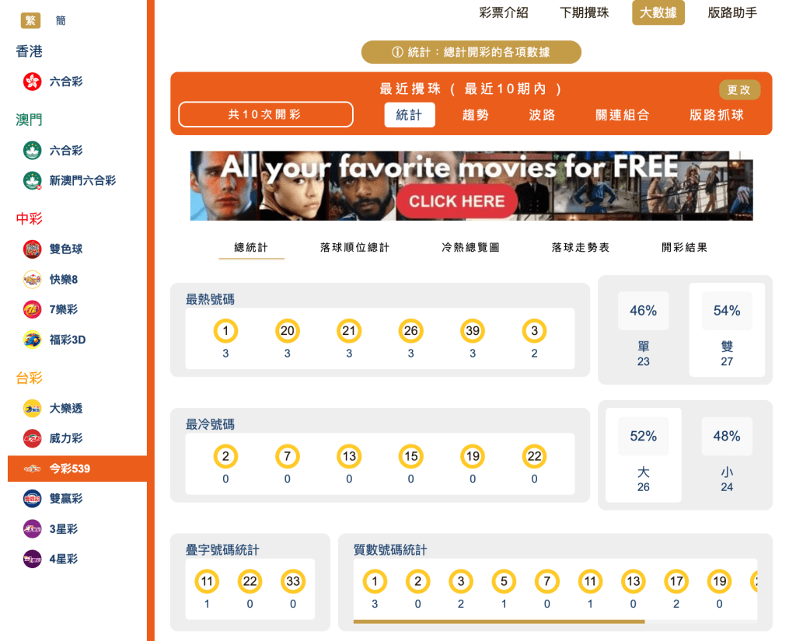This screenshot has width=796, height=641.
Task: Switch to simplified Chinese with 簡
Action: click(60, 21)
